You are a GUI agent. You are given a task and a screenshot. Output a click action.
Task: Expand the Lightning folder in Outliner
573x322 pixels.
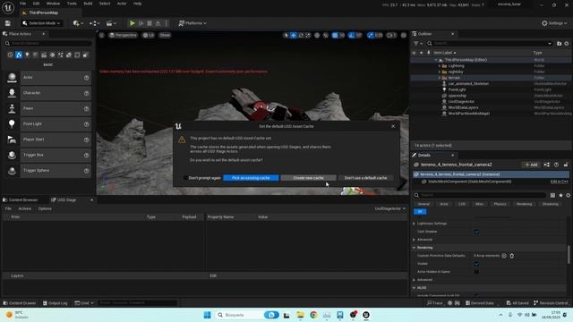440,66
